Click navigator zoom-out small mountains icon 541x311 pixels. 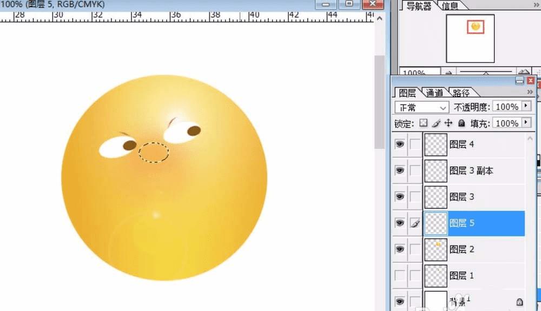pyautogui.click(x=448, y=72)
